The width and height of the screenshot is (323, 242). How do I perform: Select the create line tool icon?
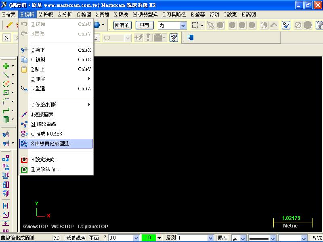click(6, 75)
